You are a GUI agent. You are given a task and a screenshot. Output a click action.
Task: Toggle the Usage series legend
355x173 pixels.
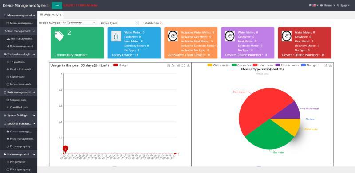pyautogui.click(x=120, y=65)
